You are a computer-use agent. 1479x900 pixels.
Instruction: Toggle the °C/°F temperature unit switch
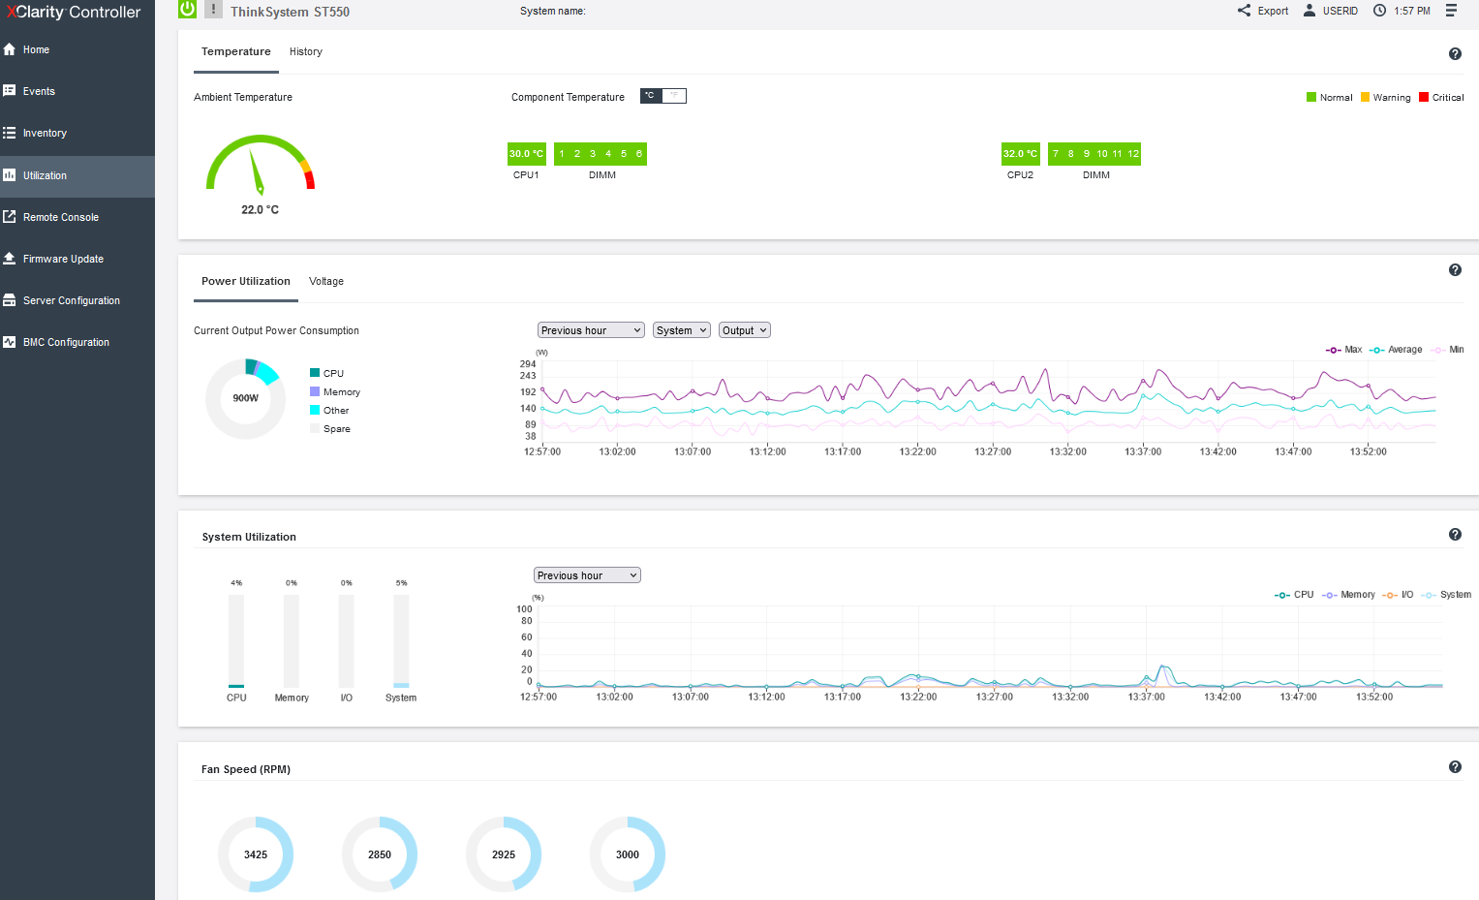(x=663, y=96)
